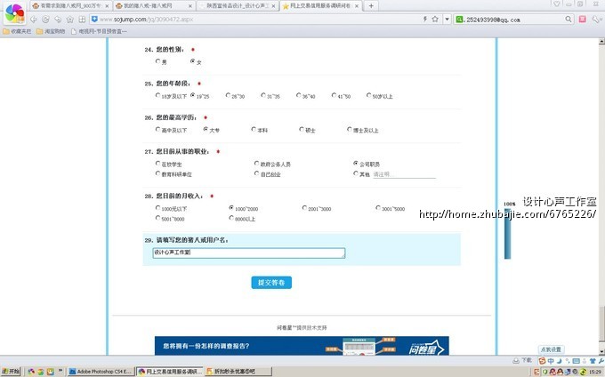Select education 本科
The width and height of the screenshot is (605, 377).
click(x=254, y=129)
